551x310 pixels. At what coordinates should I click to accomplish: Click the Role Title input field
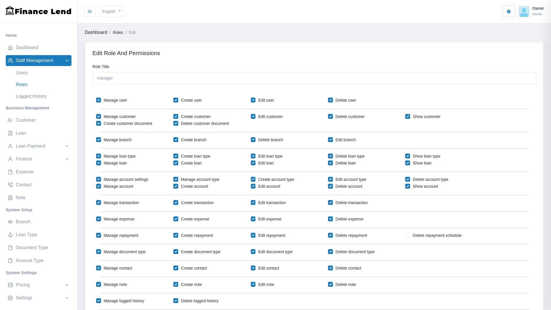(x=314, y=78)
